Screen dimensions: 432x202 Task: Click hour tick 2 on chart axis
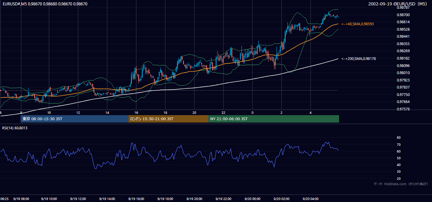coord(282,112)
